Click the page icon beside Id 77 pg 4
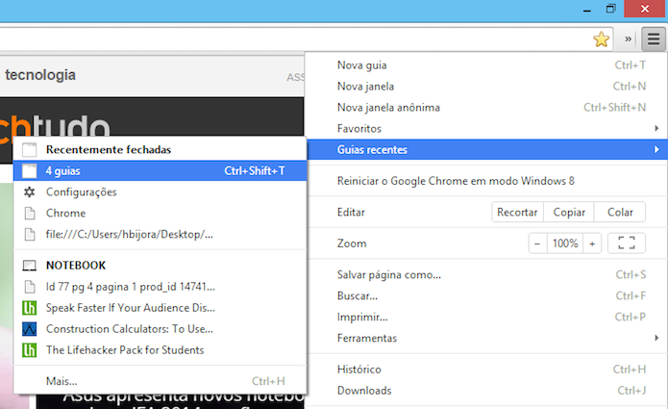Image resolution: width=668 pixels, height=409 pixels. (30, 287)
